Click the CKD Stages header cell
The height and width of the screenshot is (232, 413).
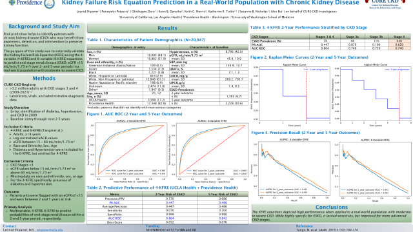(280, 37)
